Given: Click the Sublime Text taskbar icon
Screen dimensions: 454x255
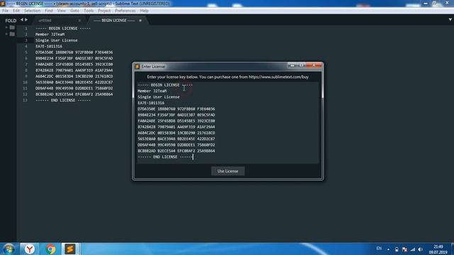Looking at the screenshot, I should tap(70, 249).
